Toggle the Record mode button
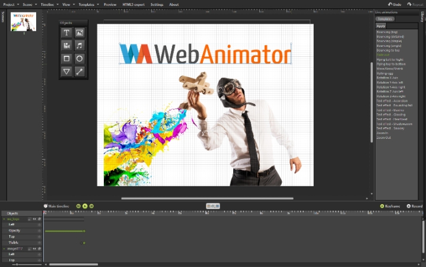The image size is (426, 267). pyautogui.click(x=414, y=206)
